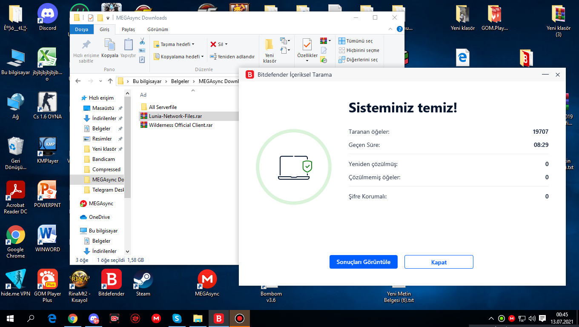Select MEGAsync in the navigation pane
This screenshot has height=327, width=579.
tap(100, 204)
